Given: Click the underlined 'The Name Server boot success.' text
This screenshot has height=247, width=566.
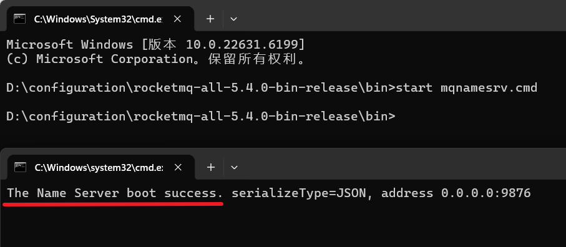Looking at the screenshot, I should tap(115, 193).
